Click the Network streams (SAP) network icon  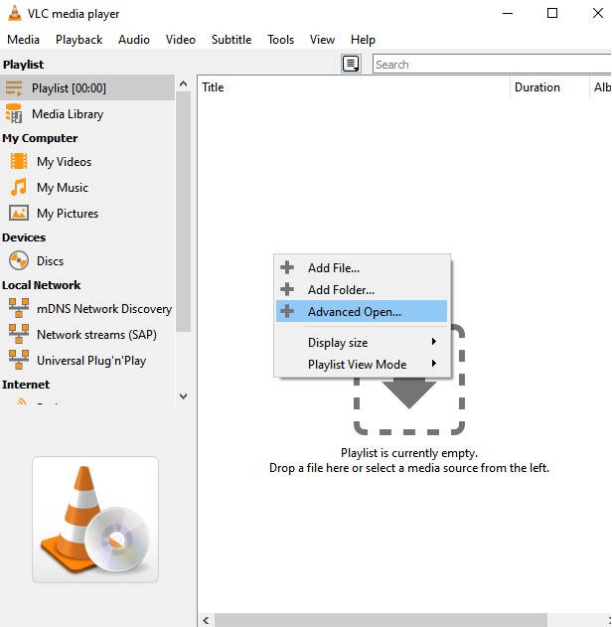point(19,334)
